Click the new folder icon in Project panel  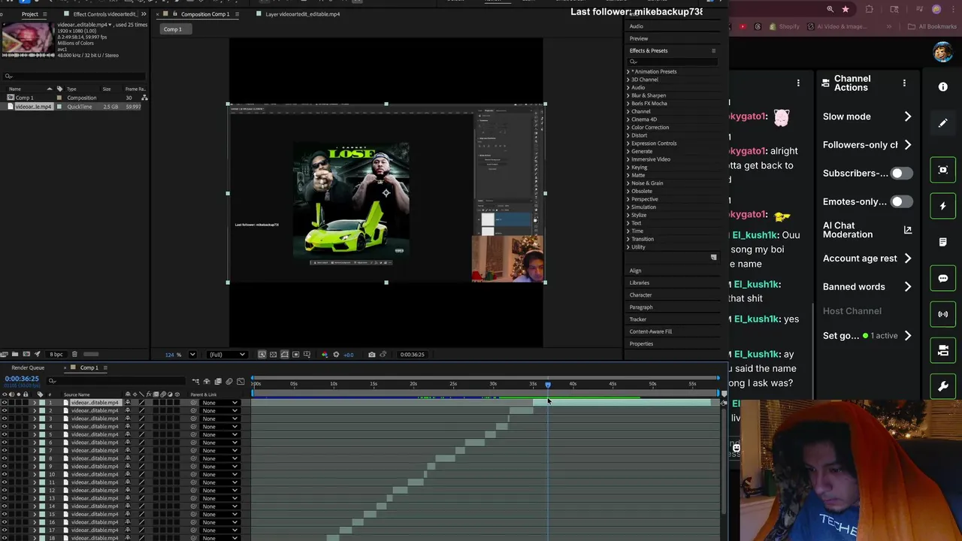(x=15, y=354)
